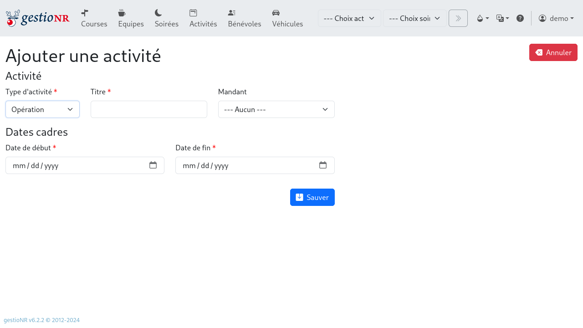Image resolution: width=583 pixels, height=328 pixels.
Task: Open the help question mark icon
Action: tap(520, 18)
